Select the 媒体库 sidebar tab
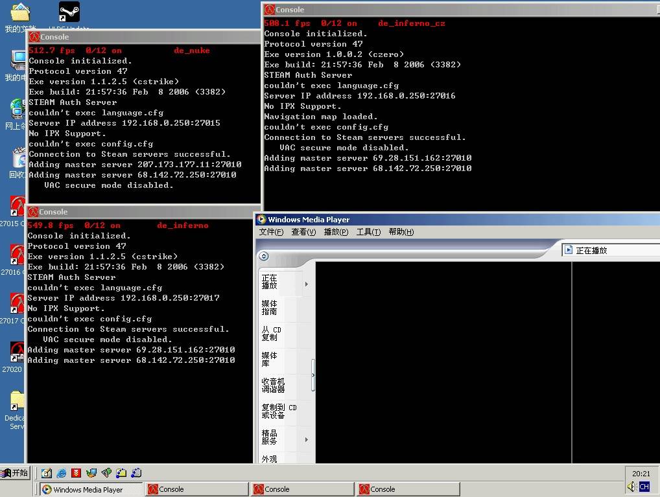 (279, 360)
